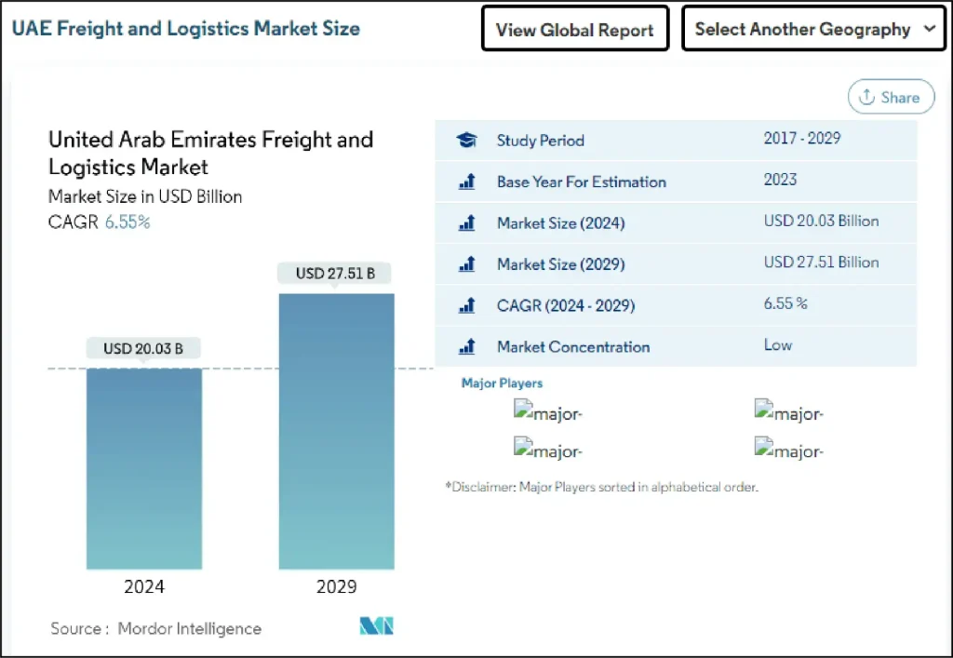Screen dimensions: 953x658
Task: Click the 2023 base year value
Action: [x=780, y=180]
